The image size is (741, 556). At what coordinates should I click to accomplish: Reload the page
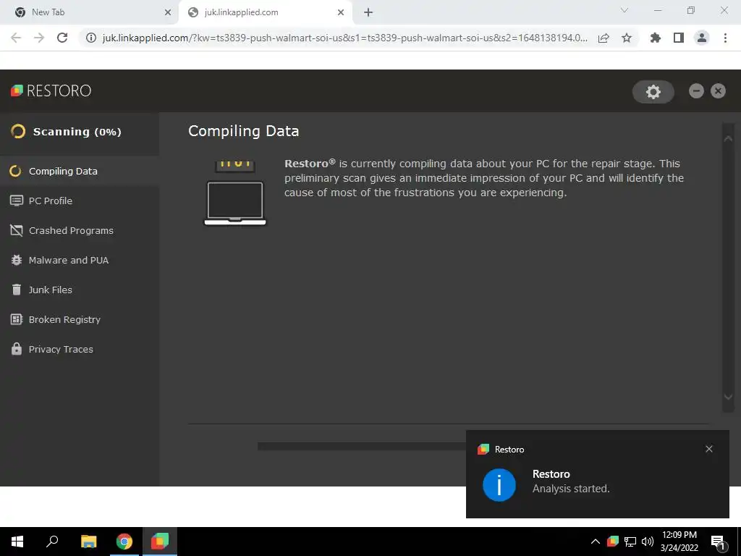pos(62,38)
